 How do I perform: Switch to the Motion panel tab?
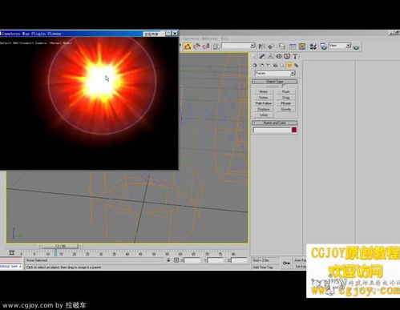pyautogui.click(x=279, y=56)
